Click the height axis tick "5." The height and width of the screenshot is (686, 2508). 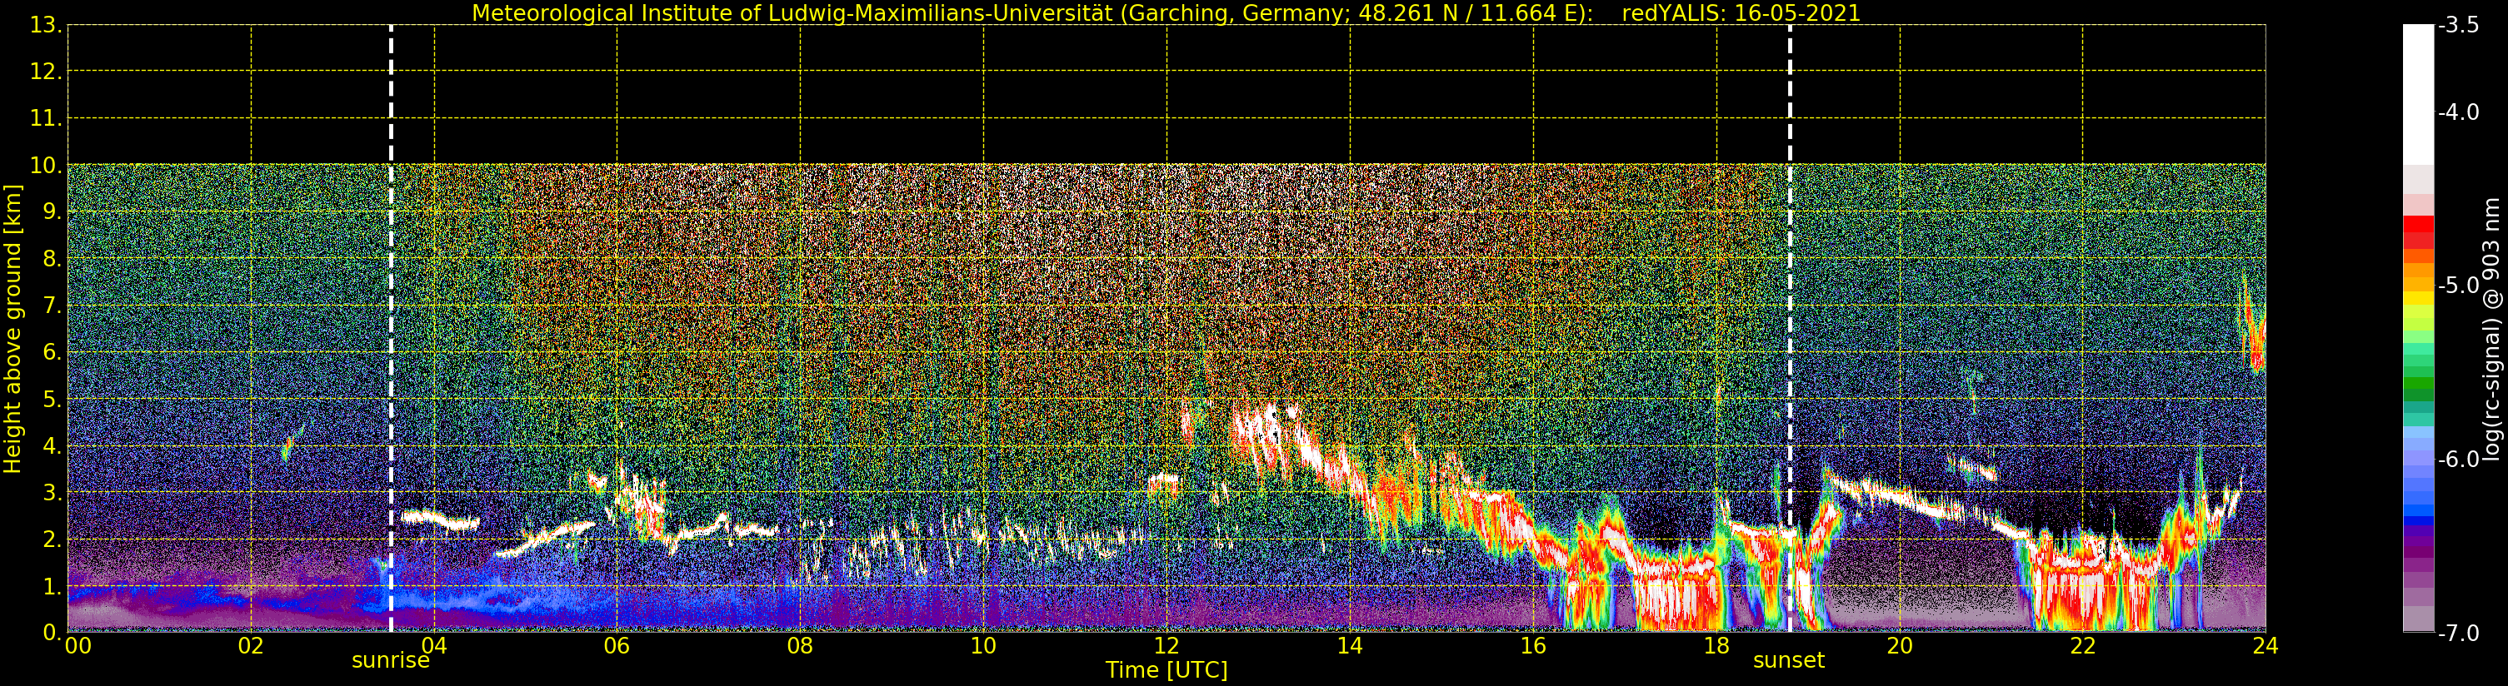(x=52, y=400)
